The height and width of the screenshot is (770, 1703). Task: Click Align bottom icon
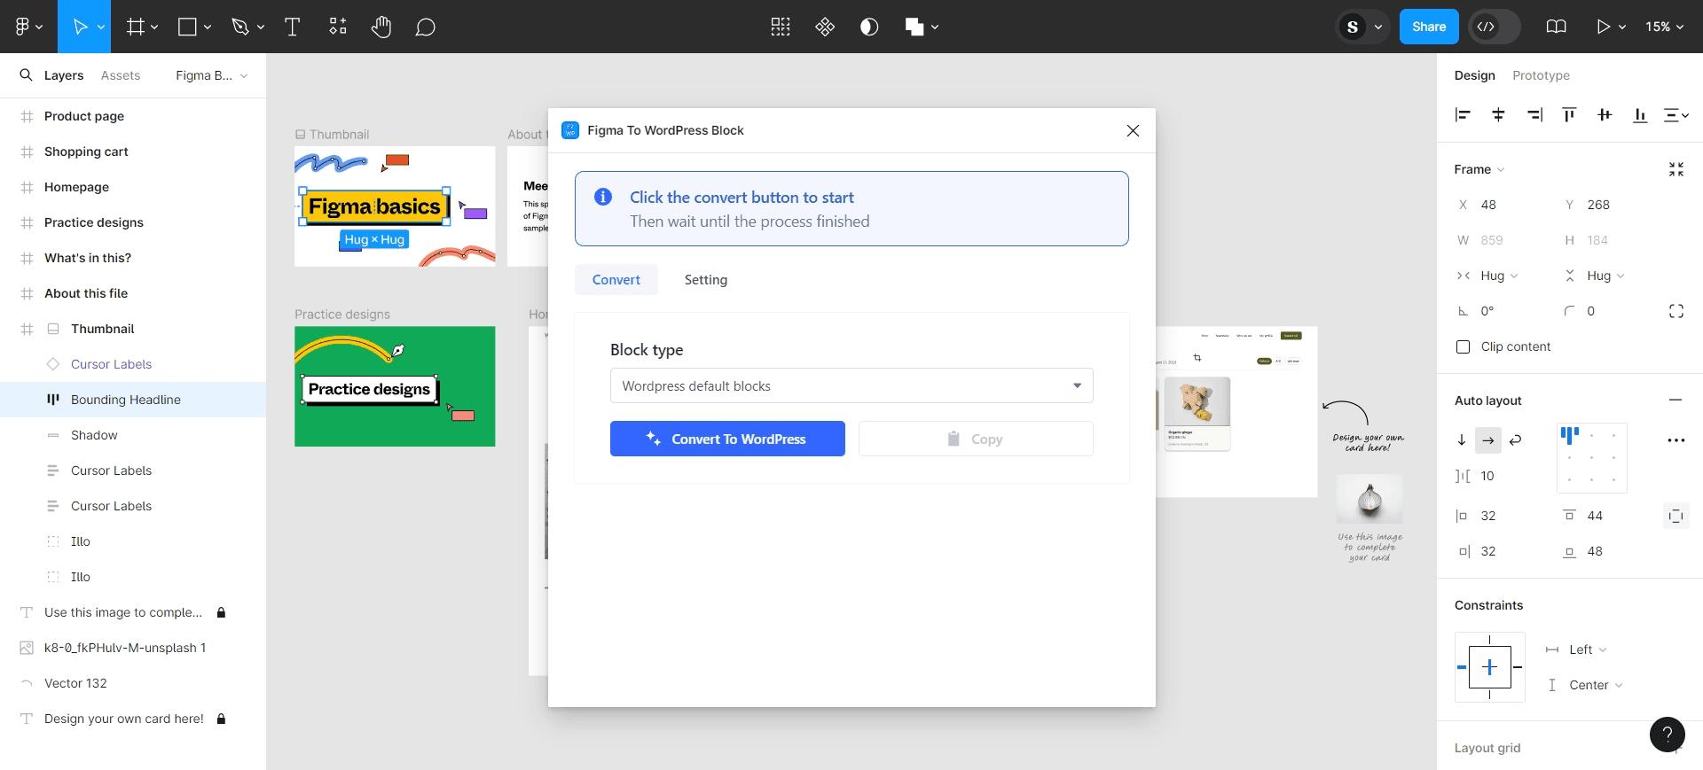pyautogui.click(x=1640, y=114)
